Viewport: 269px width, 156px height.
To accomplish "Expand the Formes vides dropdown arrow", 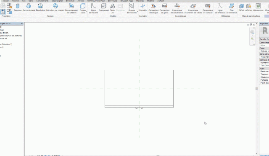I will click(x=87, y=12).
